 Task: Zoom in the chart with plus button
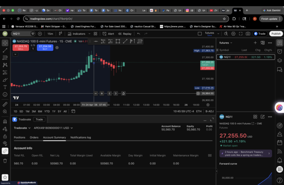click(102, 94)
